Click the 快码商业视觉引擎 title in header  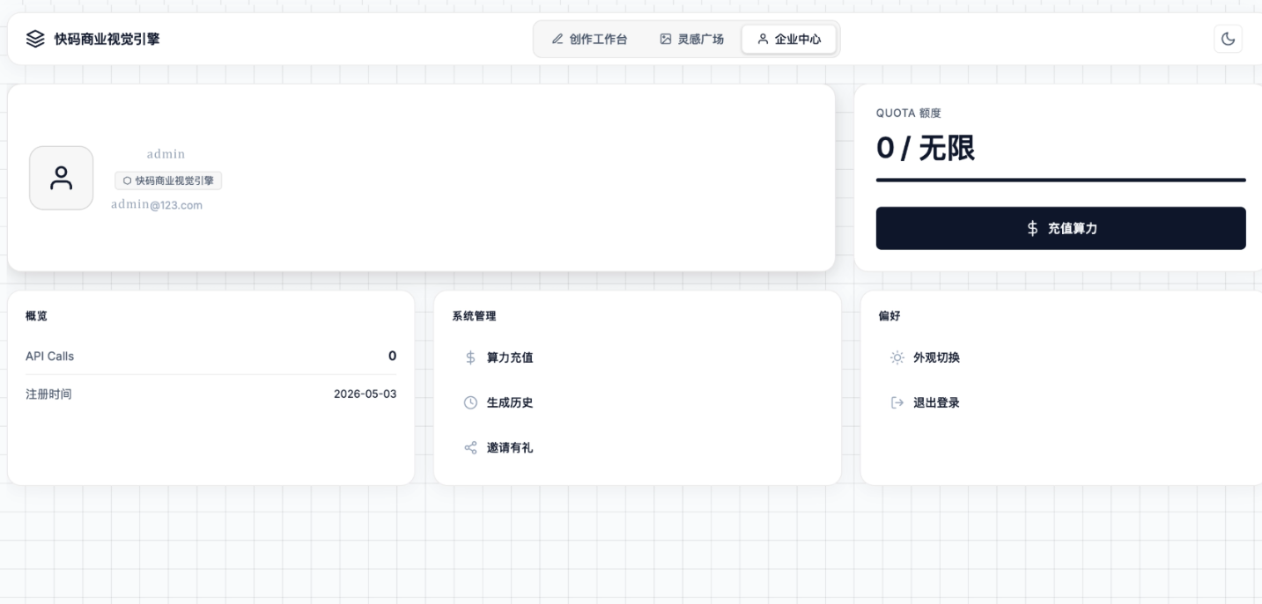coord(107,39)
